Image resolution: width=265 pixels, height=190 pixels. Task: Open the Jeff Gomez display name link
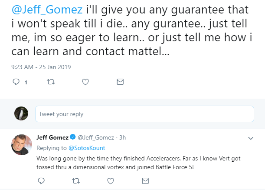[x=52, y=138]
